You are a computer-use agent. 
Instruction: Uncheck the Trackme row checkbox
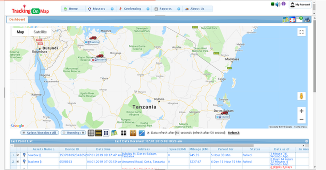[x=18, y=162]
